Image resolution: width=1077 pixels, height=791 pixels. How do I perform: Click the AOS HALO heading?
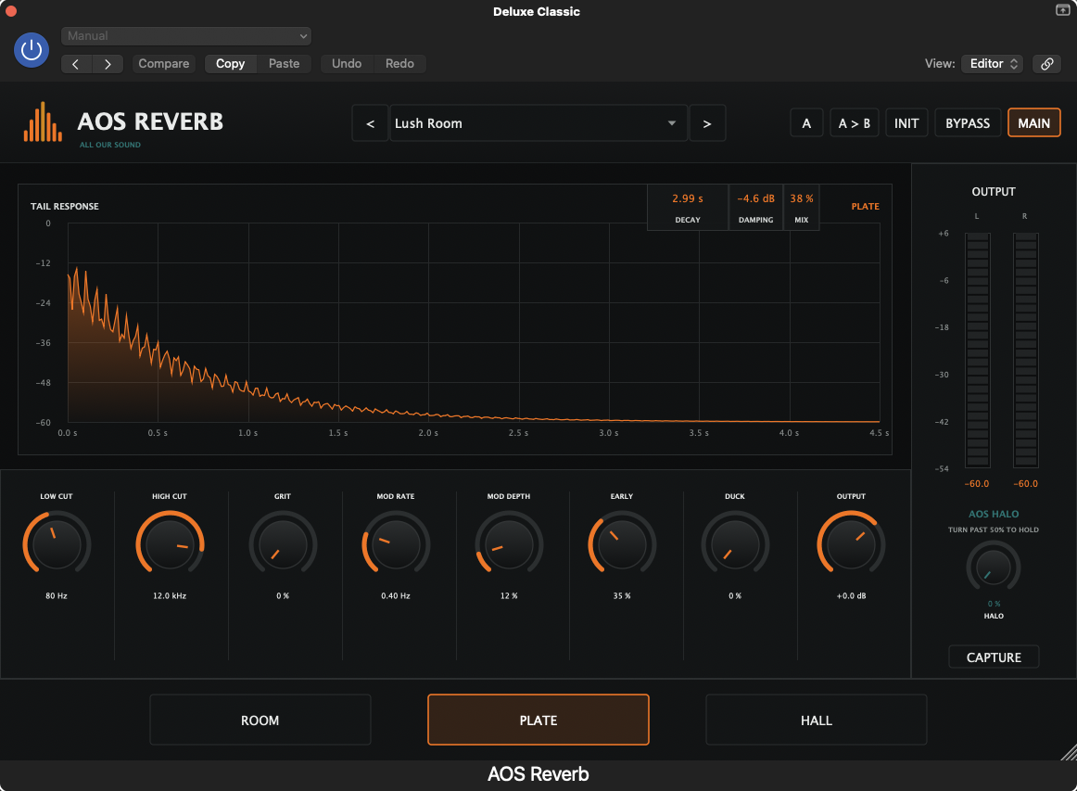point(994,514)
